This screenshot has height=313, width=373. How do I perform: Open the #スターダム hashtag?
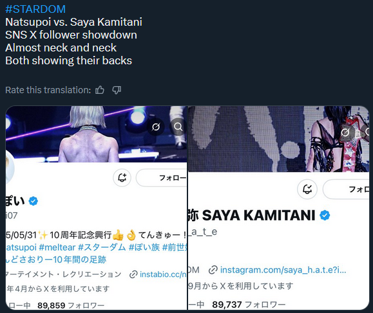[x=102, y=247]
